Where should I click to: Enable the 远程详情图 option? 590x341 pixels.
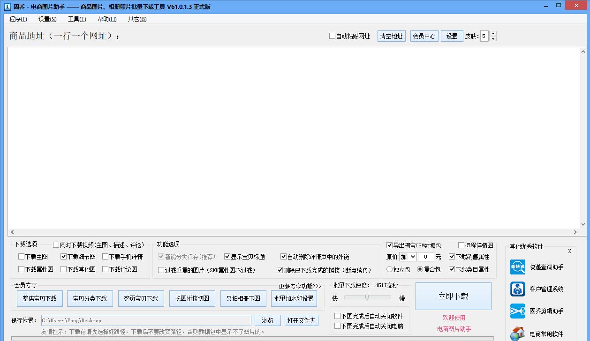(x=461, y=245)
